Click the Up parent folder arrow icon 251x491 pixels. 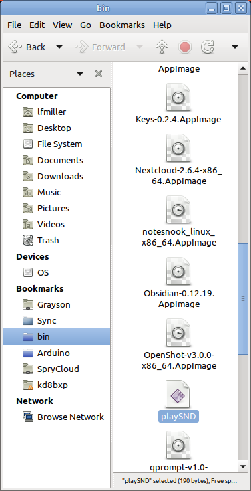click(162, 47)
